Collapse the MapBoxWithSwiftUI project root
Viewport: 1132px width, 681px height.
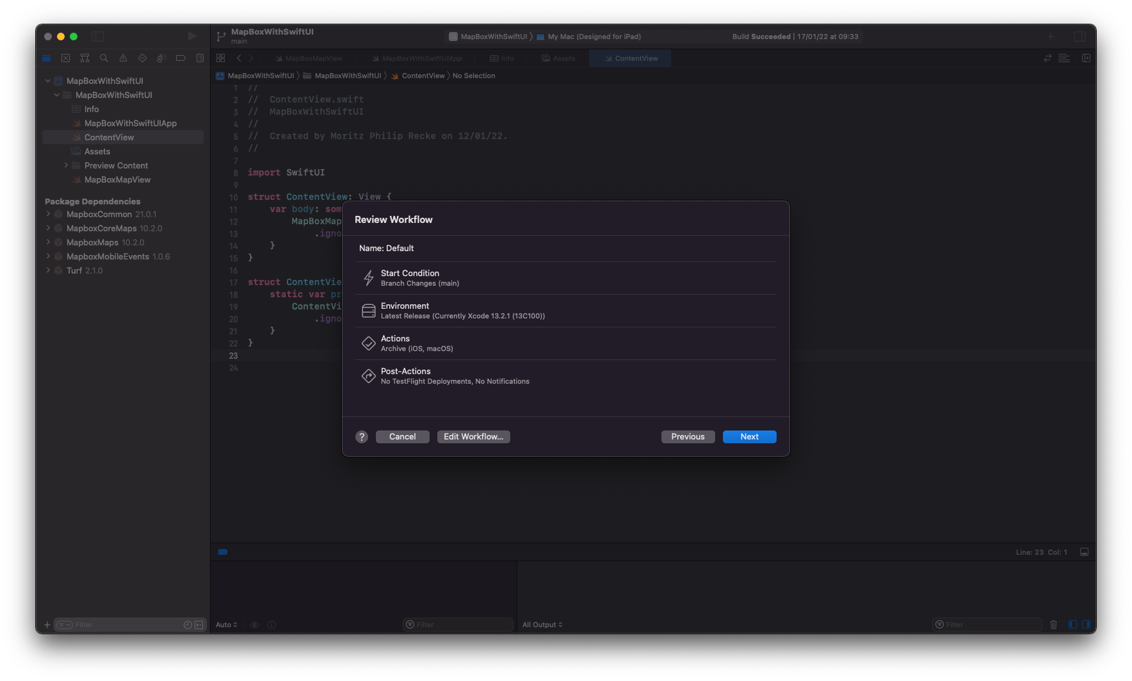pos(48,81)
